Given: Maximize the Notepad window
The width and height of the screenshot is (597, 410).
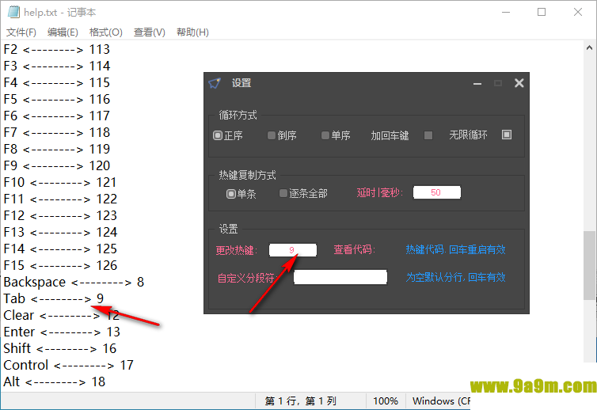Looking at the screenshot, I should [542, 12].
